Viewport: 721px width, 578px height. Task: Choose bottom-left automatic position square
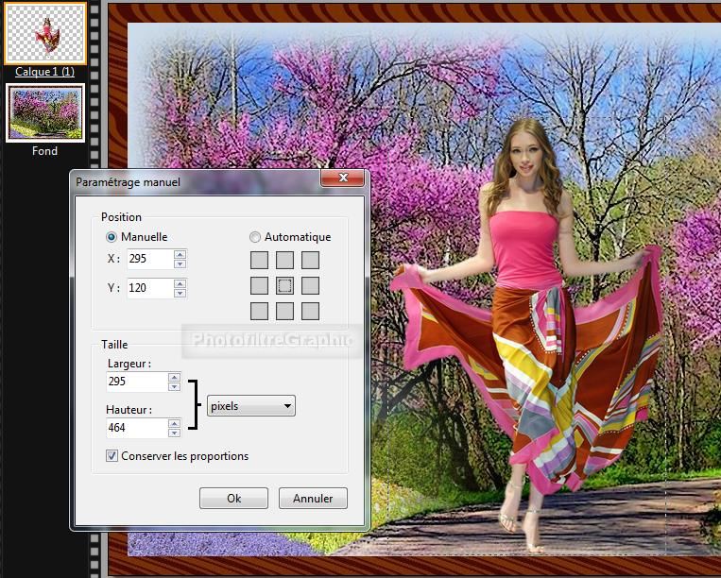259,311
